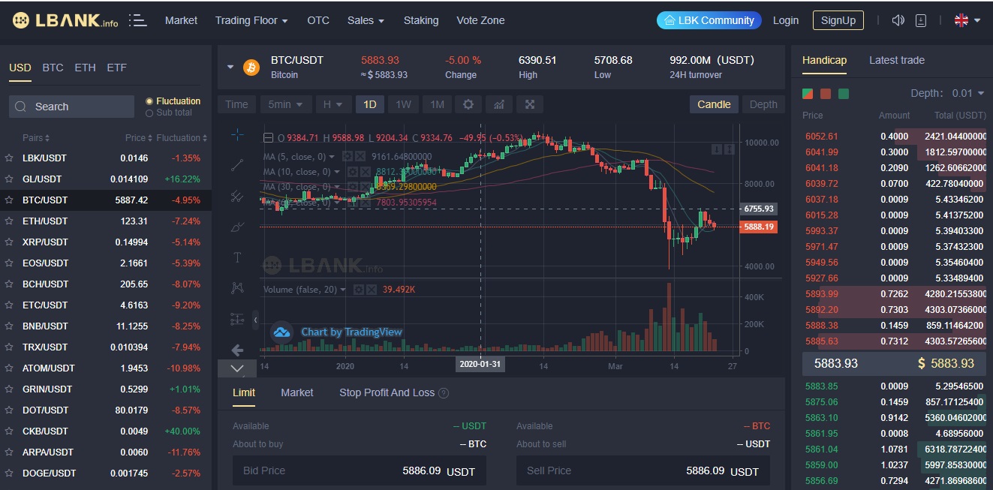Open the 5min interval dropdown
993x490 pixels.
click(285, 104)
